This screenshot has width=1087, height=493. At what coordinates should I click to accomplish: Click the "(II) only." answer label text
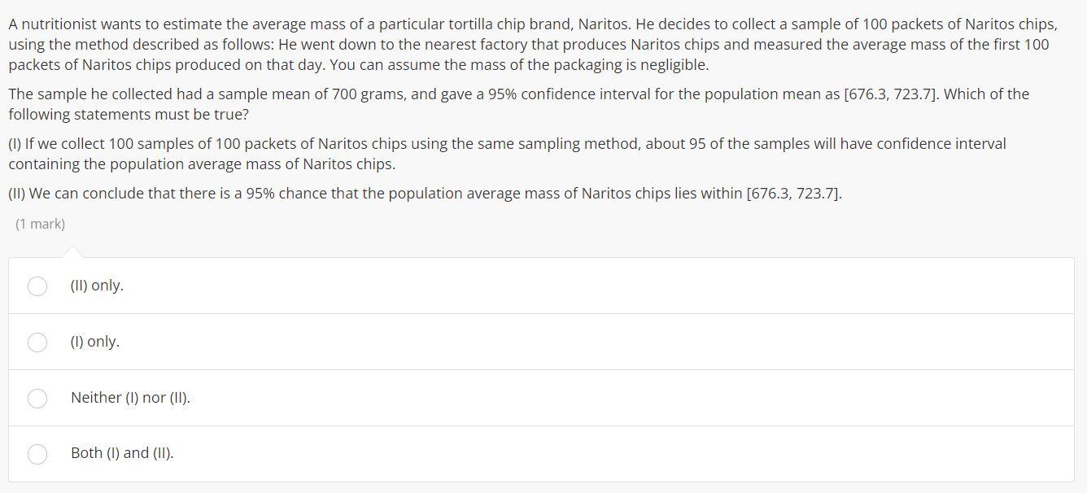[97, 286]
